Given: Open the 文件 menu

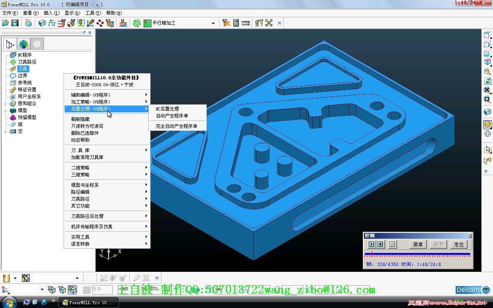Looking at the screenshot, I should (10, 13).
